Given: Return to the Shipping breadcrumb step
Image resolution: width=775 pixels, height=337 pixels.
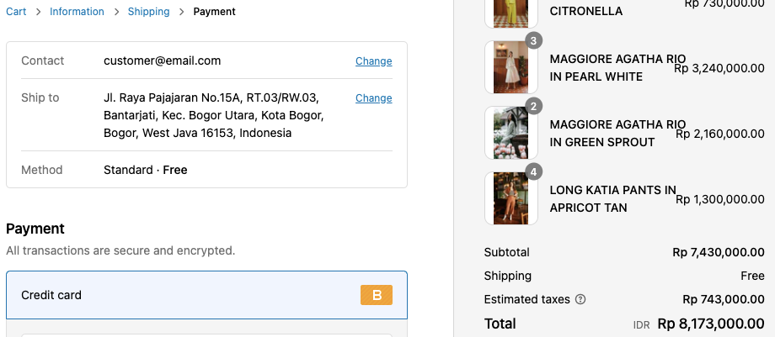Looking at the screenshot, I should [148, 12].
